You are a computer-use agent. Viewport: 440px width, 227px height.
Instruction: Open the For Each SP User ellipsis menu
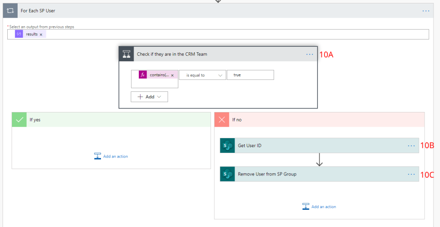click(x=426, y=11)
